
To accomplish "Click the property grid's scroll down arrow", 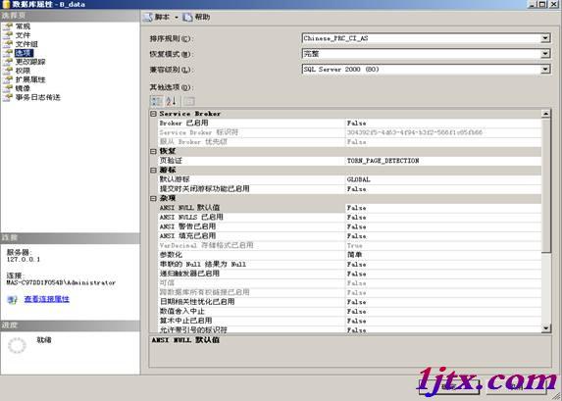I will 546,327.
